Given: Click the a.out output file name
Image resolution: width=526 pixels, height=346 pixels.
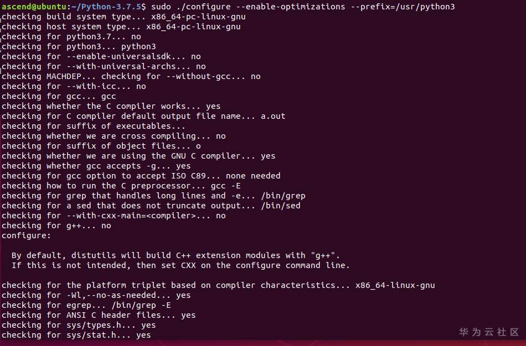Looking at the screenshot, I should [273, 116].
